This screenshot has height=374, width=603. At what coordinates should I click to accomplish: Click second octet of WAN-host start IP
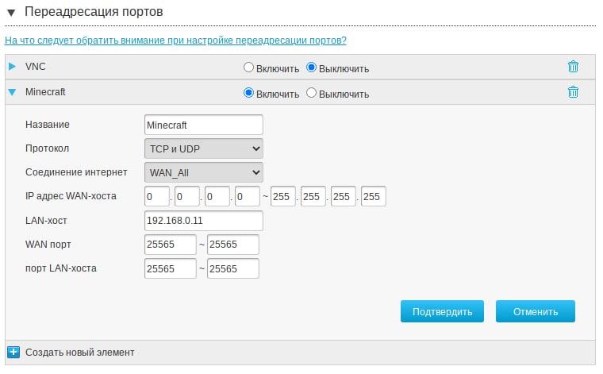pos(187,196)
